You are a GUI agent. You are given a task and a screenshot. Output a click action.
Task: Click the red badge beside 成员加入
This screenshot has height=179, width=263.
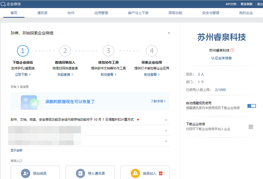(161, 173)
